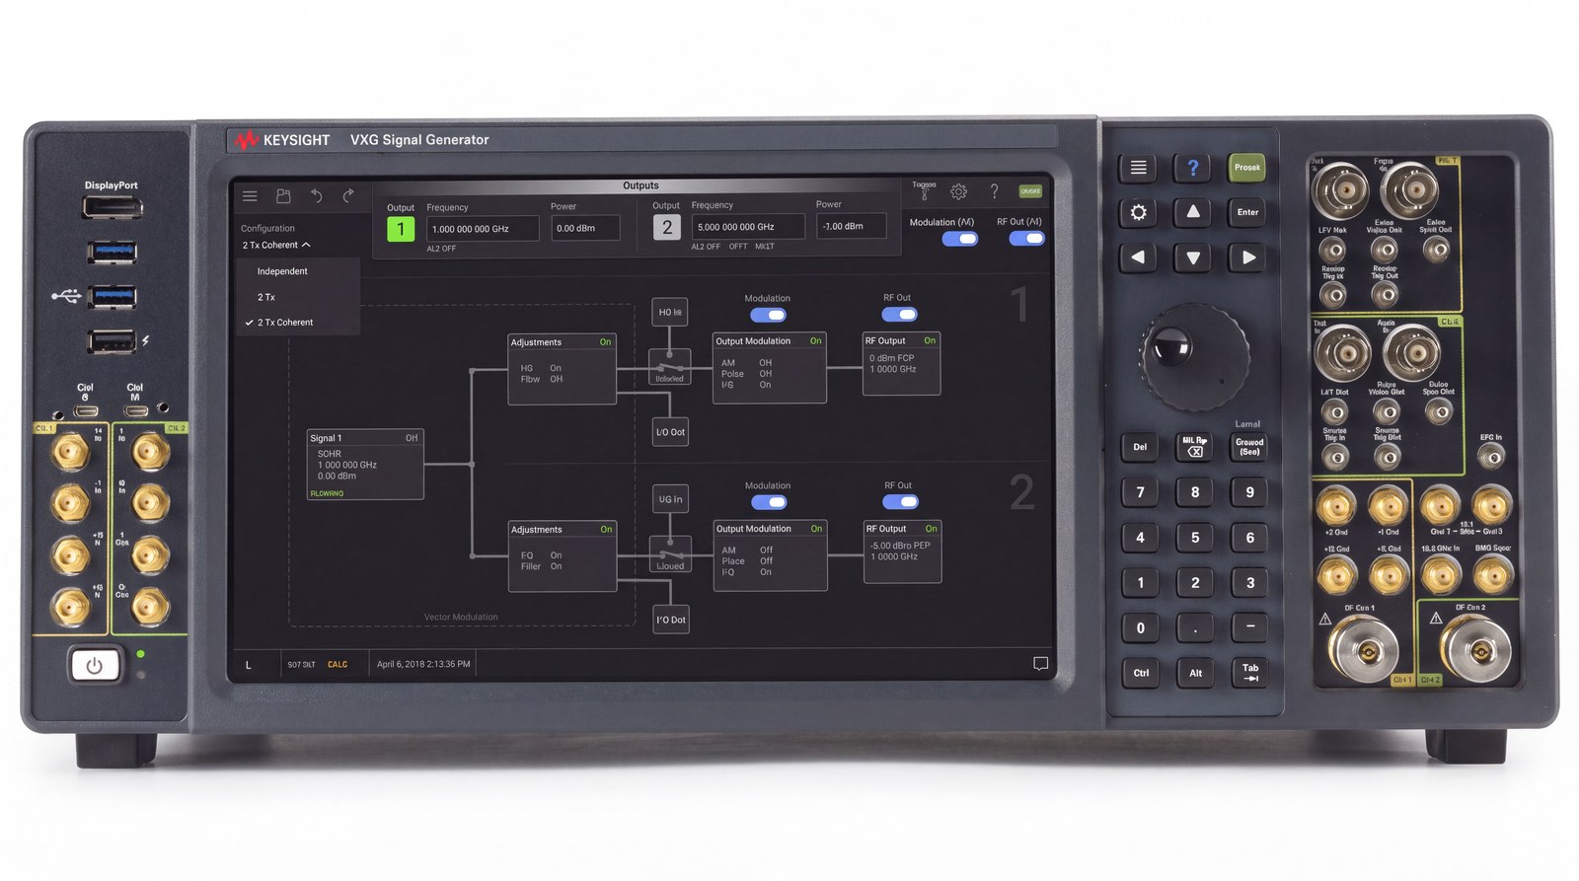Push the Enter hardware key
Image resolution: width=1579 pixels, height=881 pixels.
coord(1248,212)
